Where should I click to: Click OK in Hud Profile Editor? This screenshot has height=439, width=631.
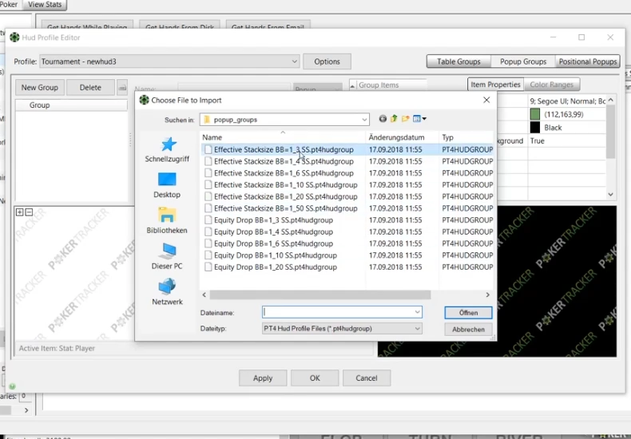click(x=315, y=378)
